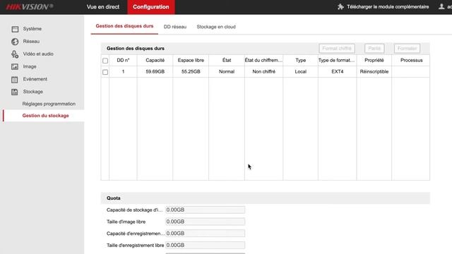
Task: Open the Configuration menu tab
Action: coord(151,7)
